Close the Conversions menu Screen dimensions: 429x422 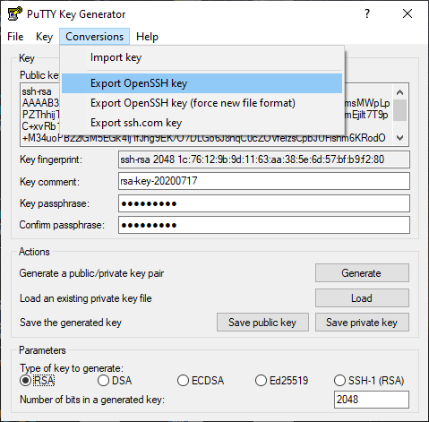tap(94, 37)
